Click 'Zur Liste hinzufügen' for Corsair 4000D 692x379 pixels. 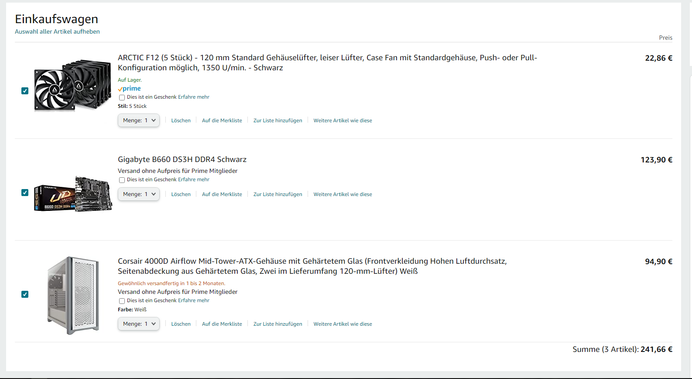tap(277, 324)
